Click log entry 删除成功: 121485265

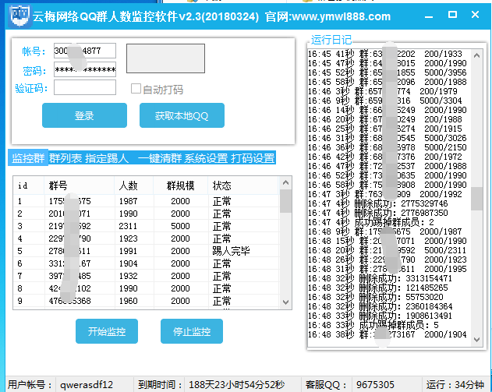pyautogui.click(x=378, y=288)
